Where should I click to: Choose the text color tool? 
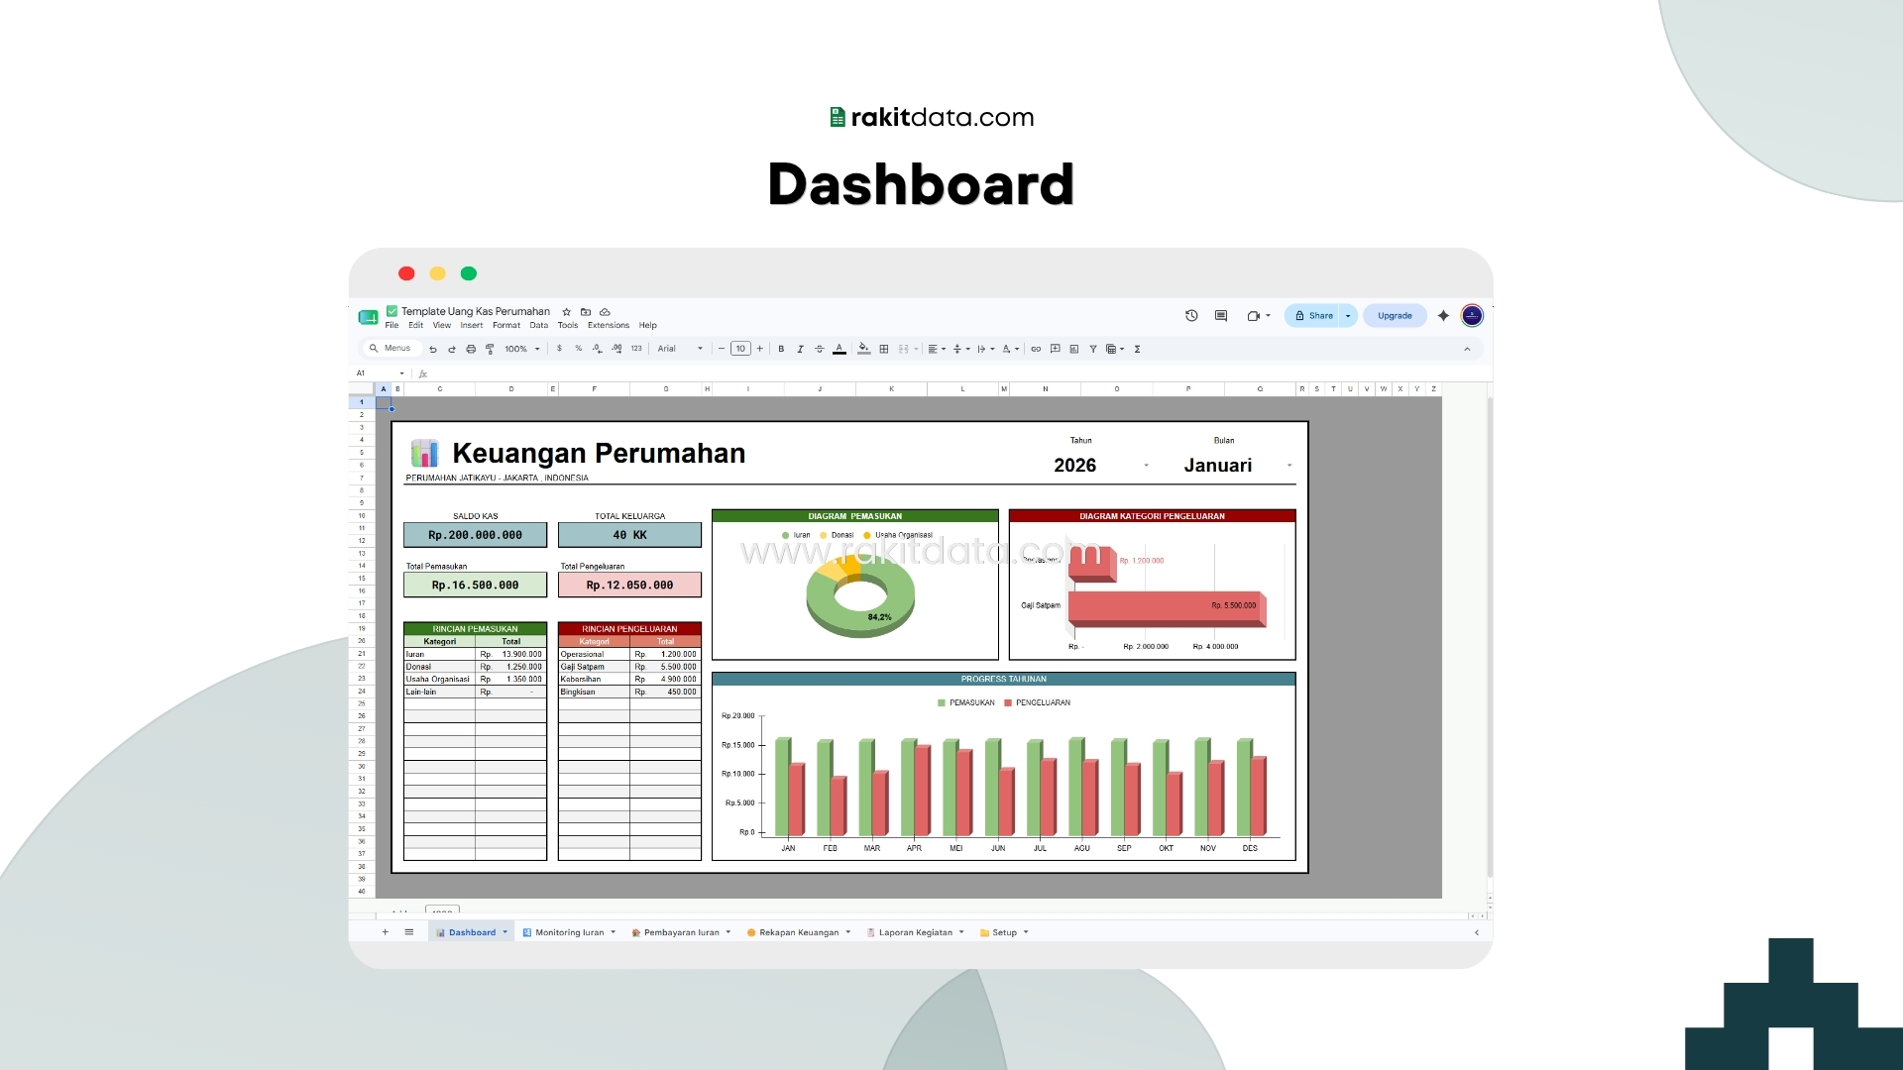[x=840, y=349]
